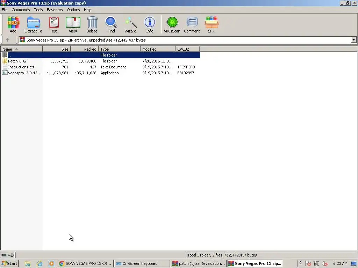
Task: Click the parent folder '..' icon
Action: (x=5, y=55)
